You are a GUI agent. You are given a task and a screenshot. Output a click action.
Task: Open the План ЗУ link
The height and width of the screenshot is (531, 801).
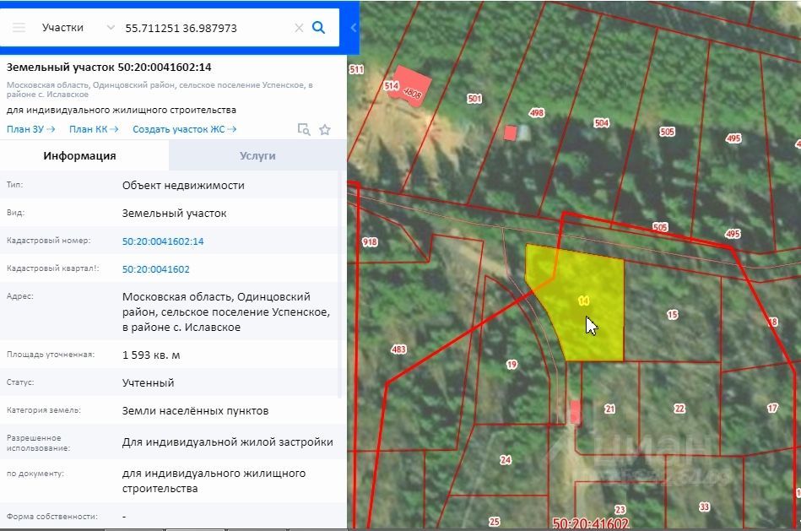(30, 129)
